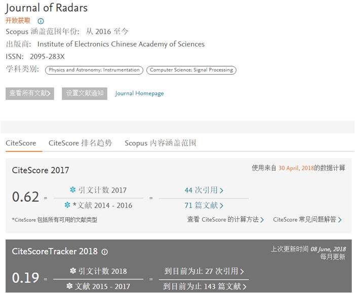Click the snowflake icon before 引文计数 2017
The width and height of the screenshot is (355, 293).
click(x=73, y=190)
